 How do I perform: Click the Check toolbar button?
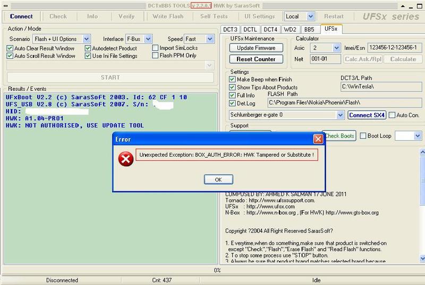tap(58, 16)
